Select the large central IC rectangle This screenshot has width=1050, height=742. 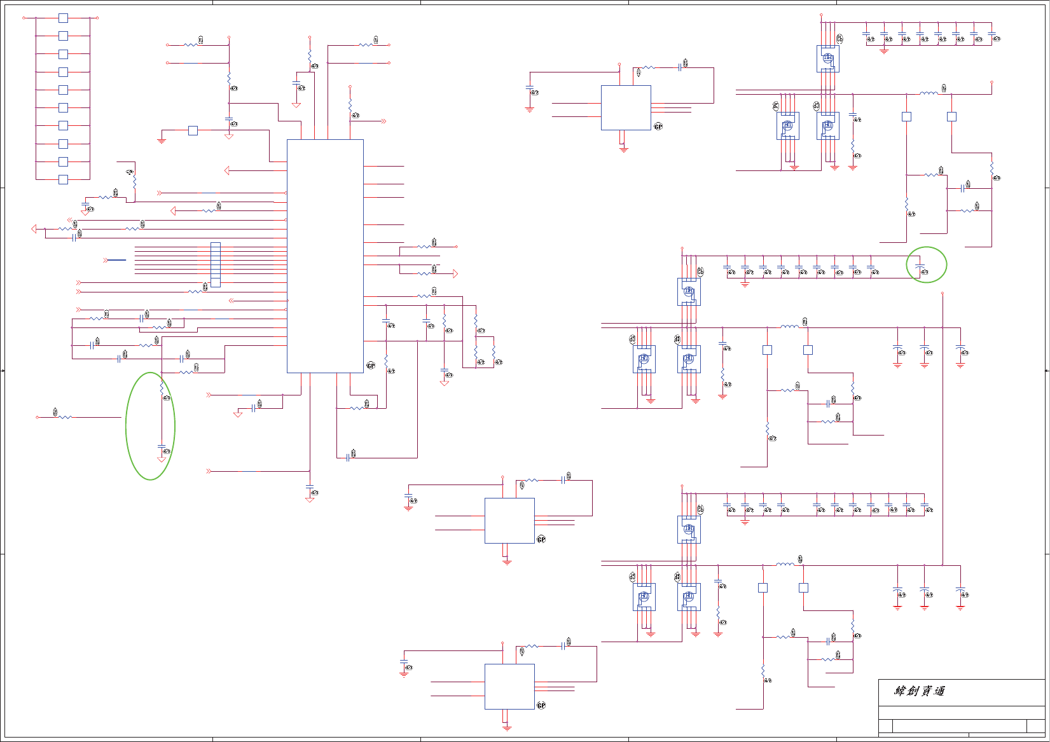point(325,256)
